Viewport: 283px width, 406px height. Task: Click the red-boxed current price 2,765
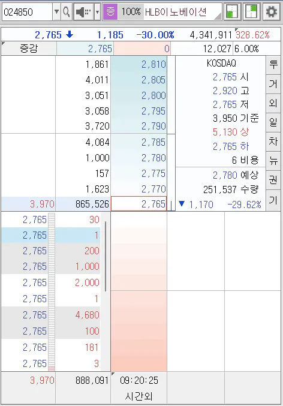click(x=139, y=204)
